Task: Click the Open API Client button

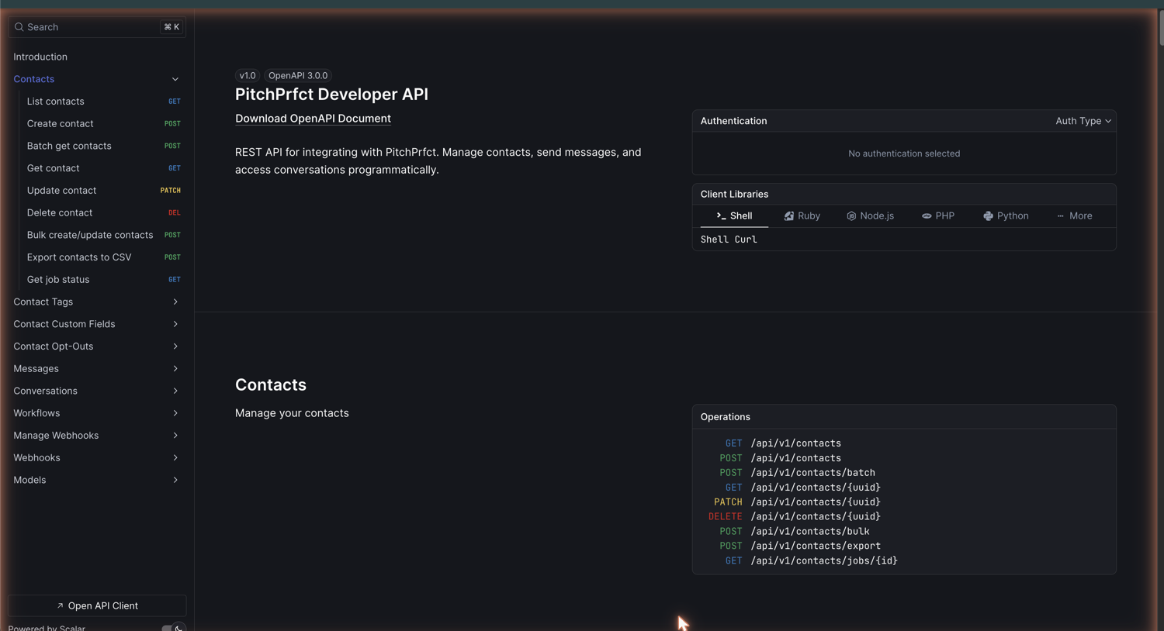Action: 97,605
